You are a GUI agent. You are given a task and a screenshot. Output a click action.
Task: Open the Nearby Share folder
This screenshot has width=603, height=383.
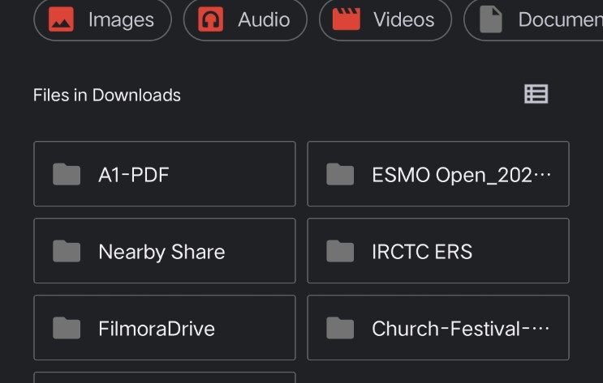click(x=165, y=251)
